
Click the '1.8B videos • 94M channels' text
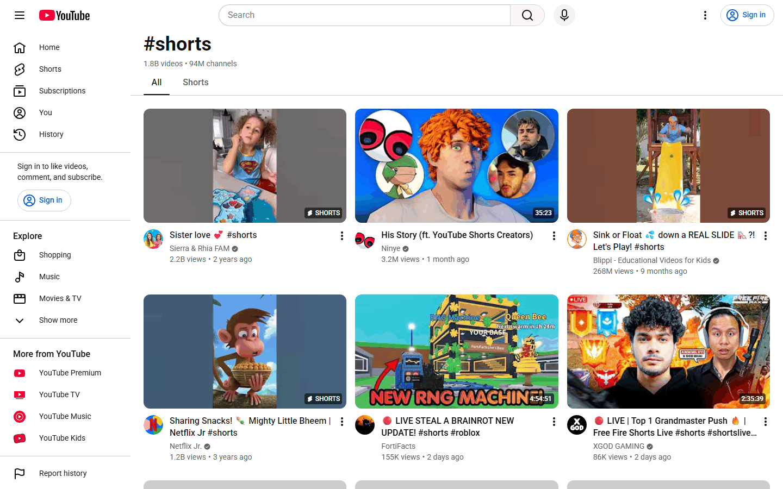(190, 64)
